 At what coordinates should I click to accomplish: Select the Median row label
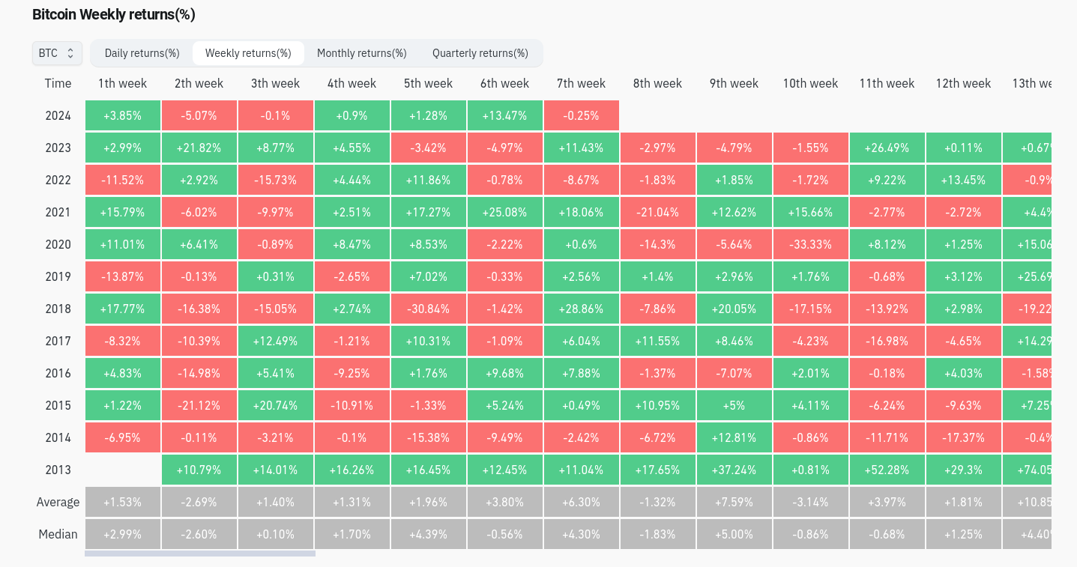coord(58,534)
